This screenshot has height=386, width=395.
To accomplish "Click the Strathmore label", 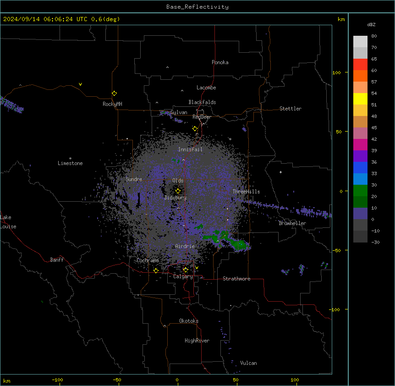I will (236, 279).
